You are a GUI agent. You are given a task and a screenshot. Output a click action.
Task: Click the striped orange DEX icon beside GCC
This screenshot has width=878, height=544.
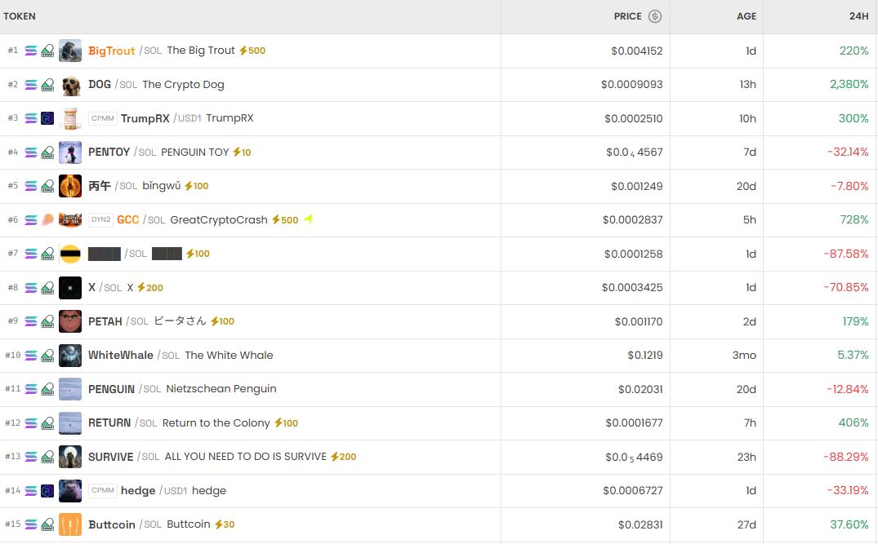click(47, 219)
